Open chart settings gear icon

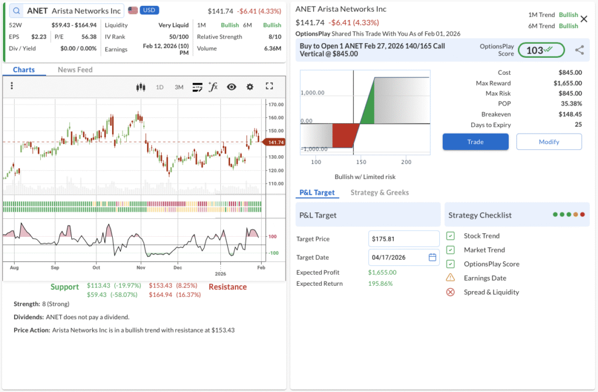point(250,87)
